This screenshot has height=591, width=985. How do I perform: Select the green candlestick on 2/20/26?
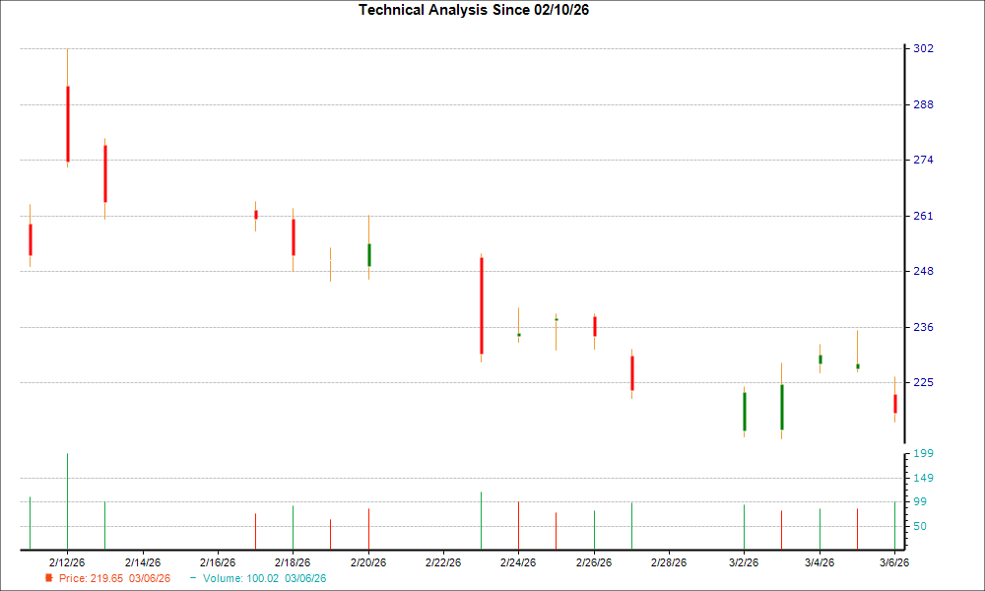tap(369, 256)
